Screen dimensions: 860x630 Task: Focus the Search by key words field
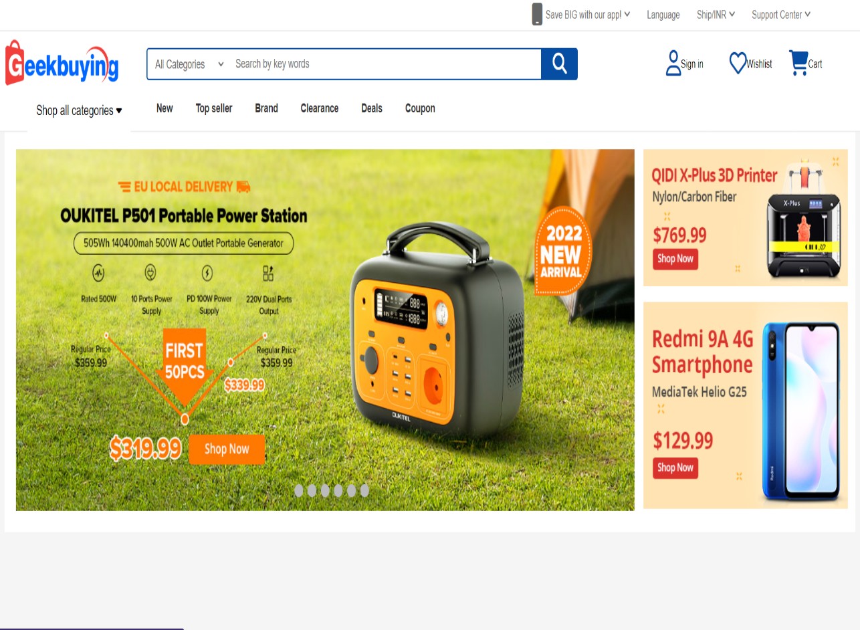tap(385, 64)
